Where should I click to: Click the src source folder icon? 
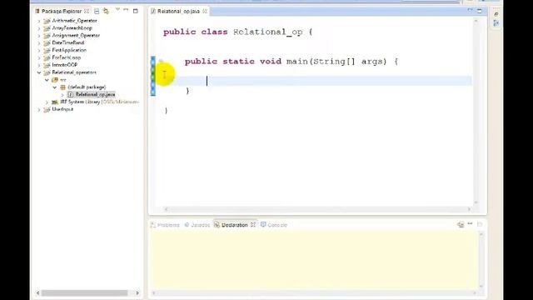click(x=55, y=80)
